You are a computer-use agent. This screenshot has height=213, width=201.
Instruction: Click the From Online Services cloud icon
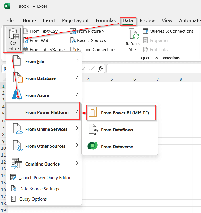coord(18,129)
